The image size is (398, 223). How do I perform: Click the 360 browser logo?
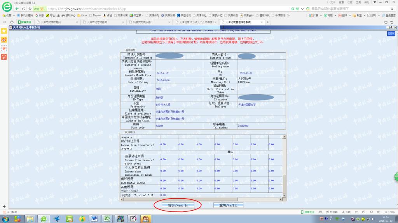pos(7,7)
